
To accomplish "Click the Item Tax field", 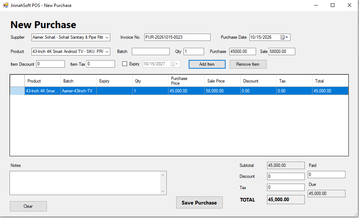I will coord(100,64).
